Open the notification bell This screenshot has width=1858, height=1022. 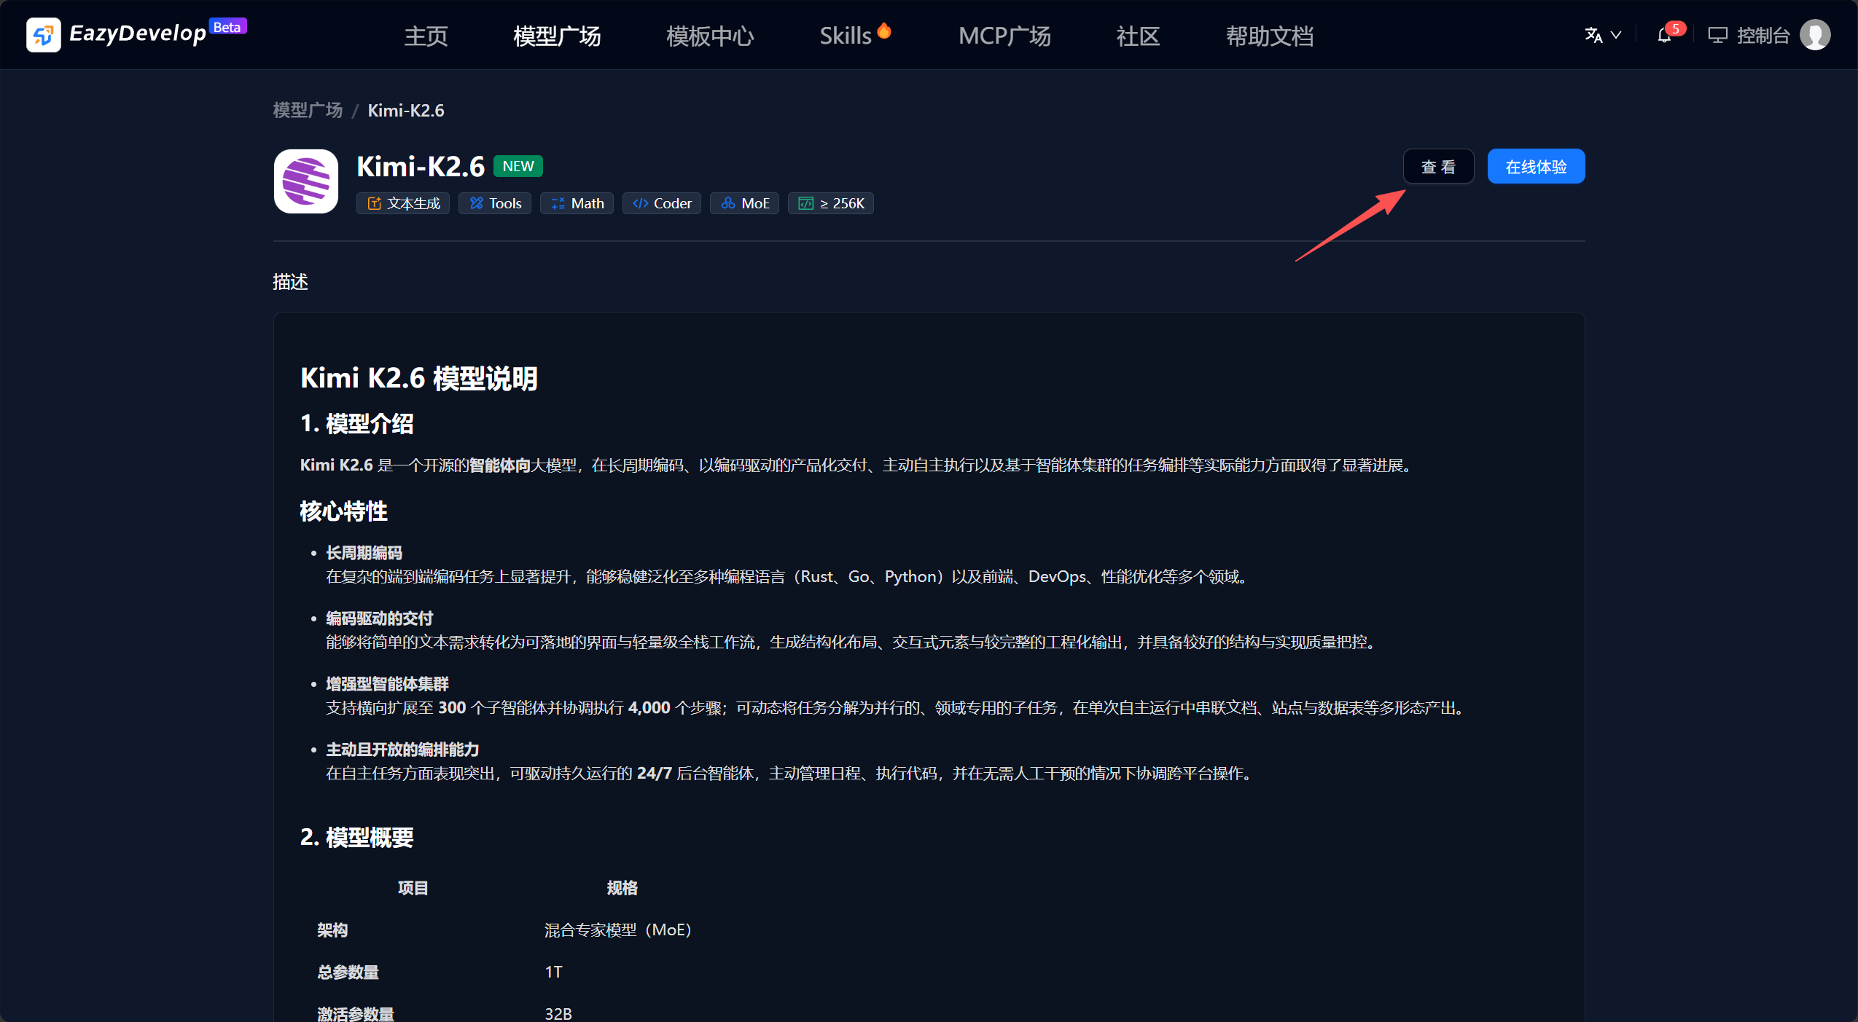pos(1664,36)
